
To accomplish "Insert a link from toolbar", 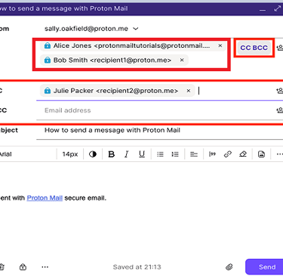I will pyautogui.click(x=227, y=154).
